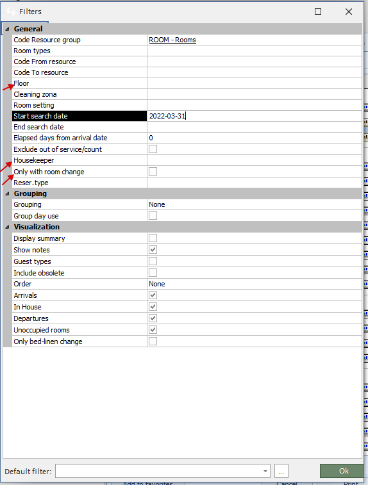Collapse the Grouping section
This screenshot has width=368, height=485.
coord(8,193)
